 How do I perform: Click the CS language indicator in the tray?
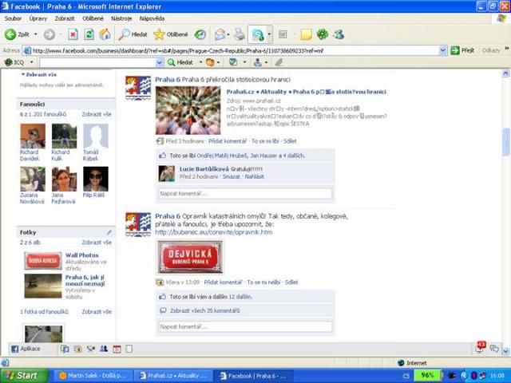(406, 376)
